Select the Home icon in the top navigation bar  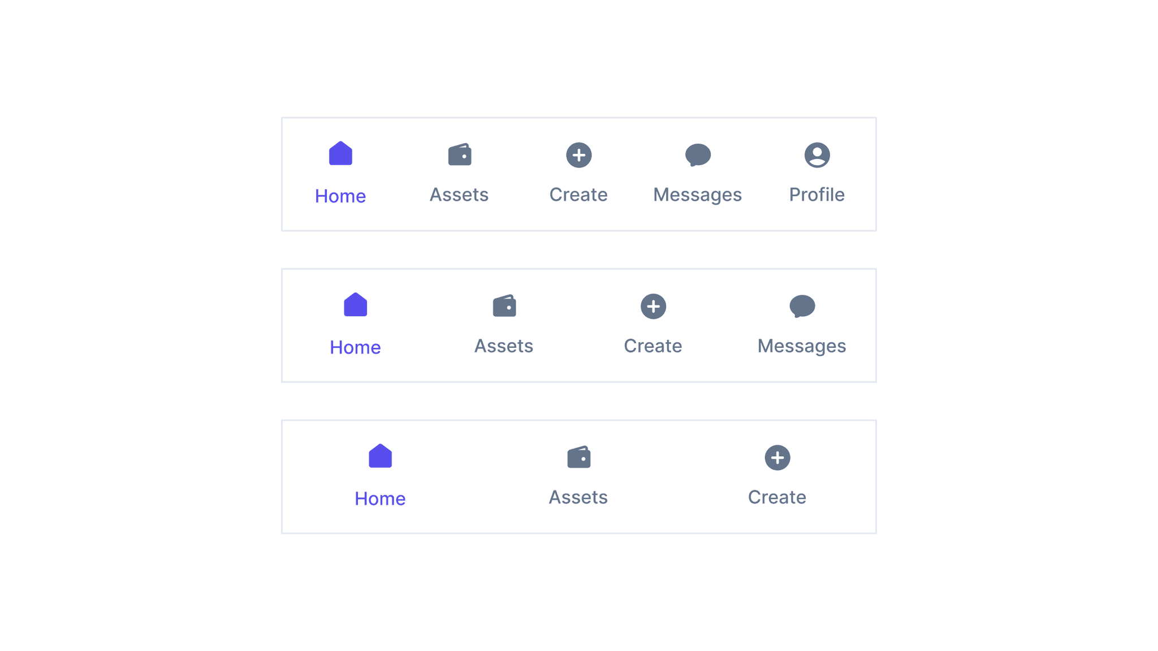pos(340,153)
